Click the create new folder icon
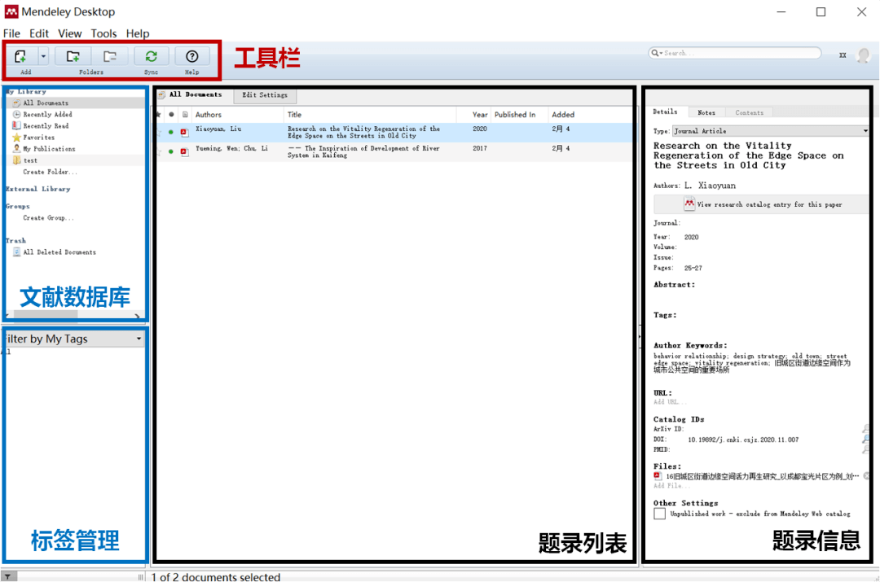Screen dimensions: 880x582 [73, 57]
